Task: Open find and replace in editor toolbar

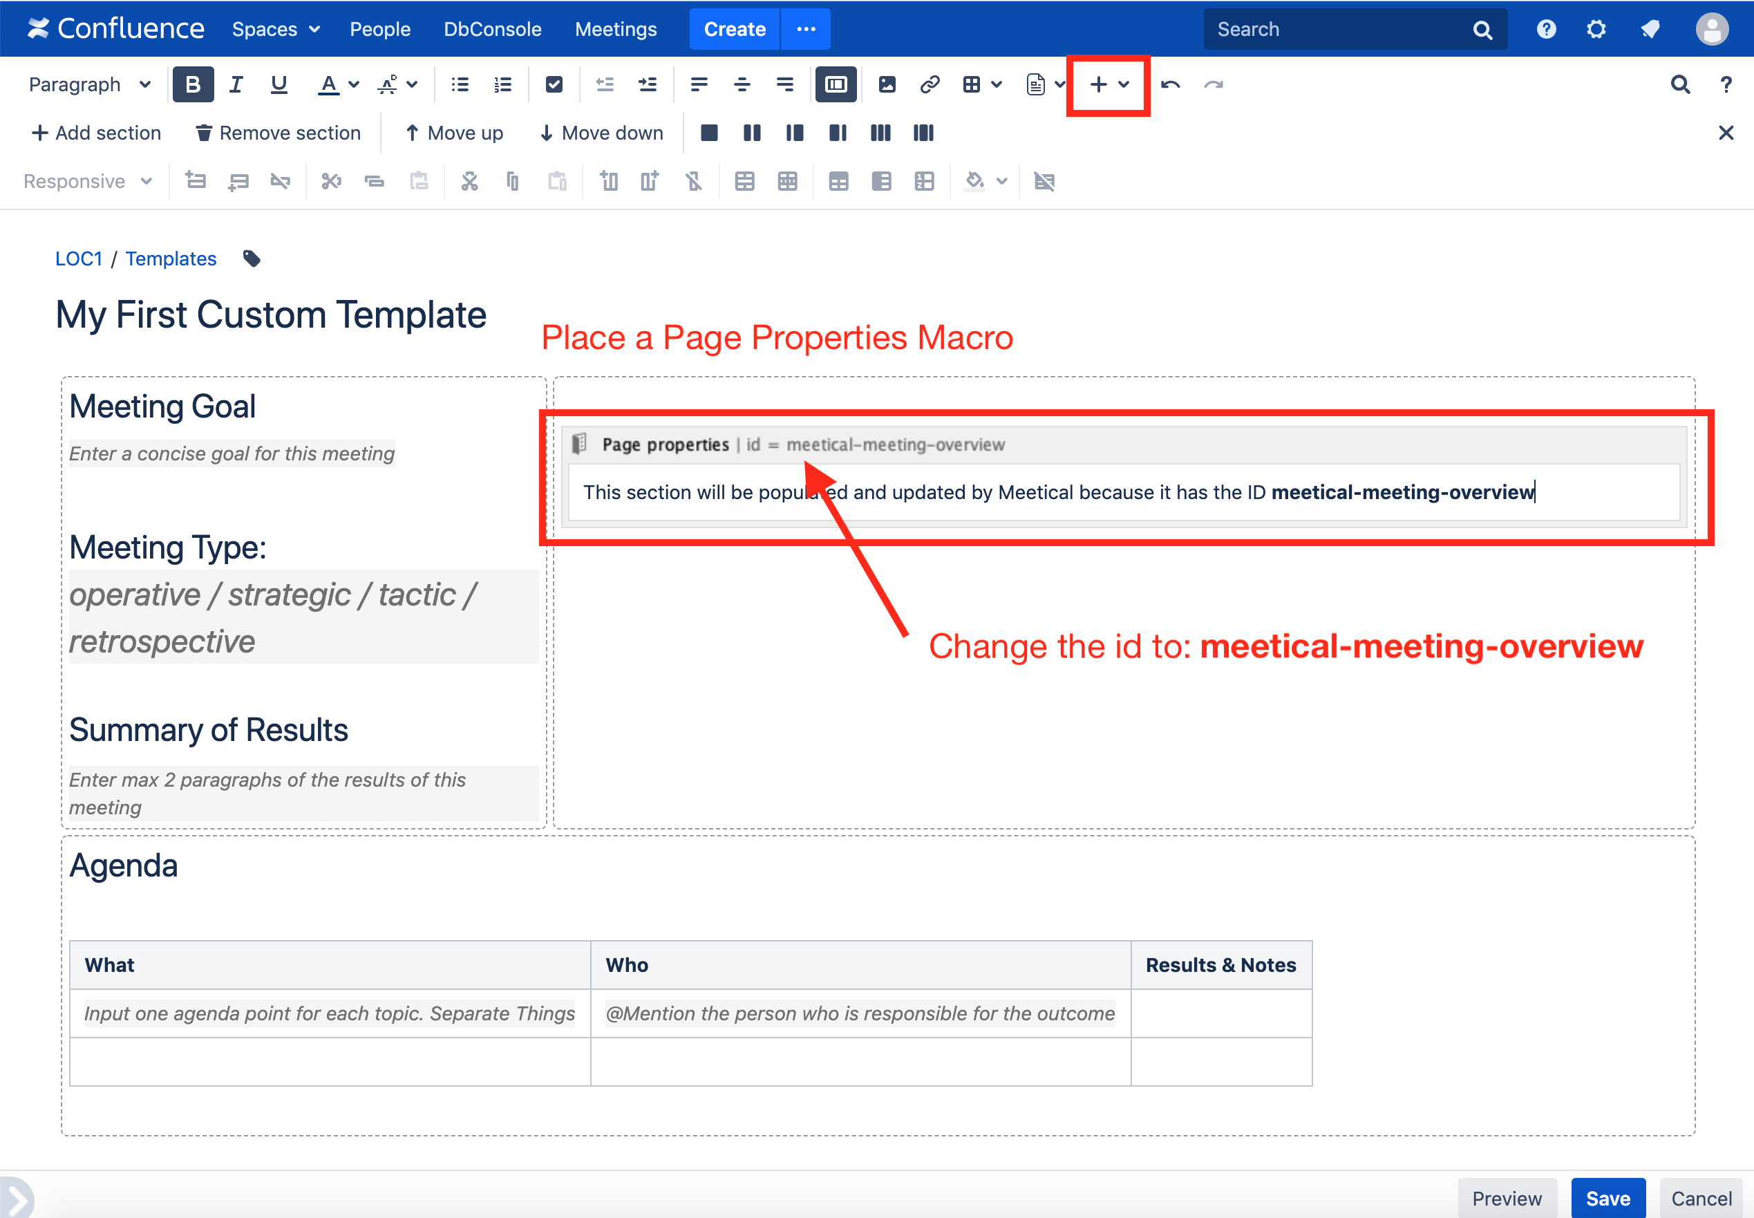Action: [1680, 84]
